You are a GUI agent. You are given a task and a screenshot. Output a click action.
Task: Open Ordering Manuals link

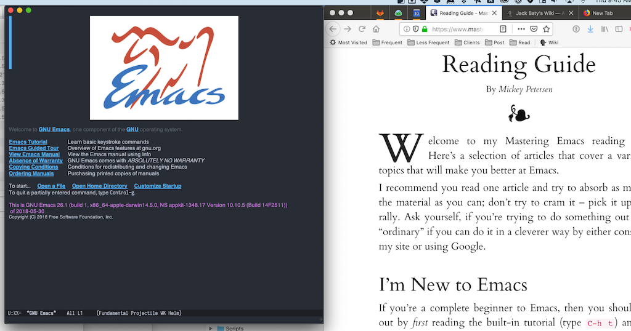pyautogui.click(x=31, y=173)
